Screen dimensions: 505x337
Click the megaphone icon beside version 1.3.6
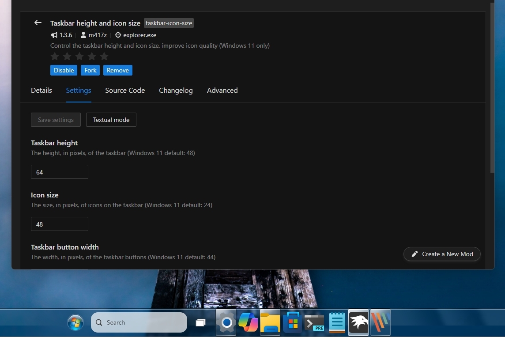tap(54, 35)
